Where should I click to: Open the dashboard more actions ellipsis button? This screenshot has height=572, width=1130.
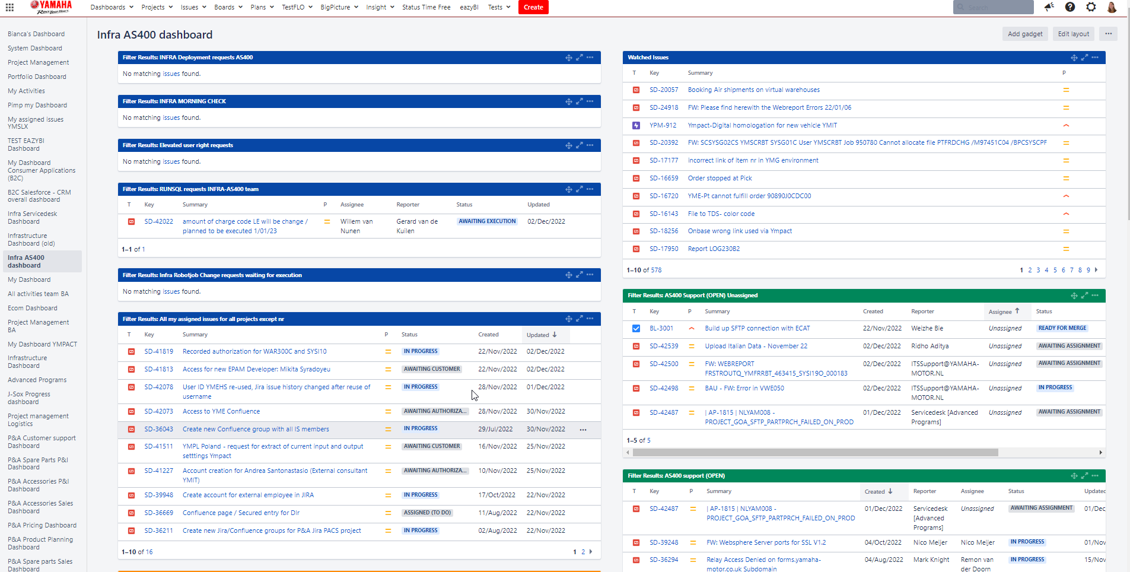tap(1108, 34)
